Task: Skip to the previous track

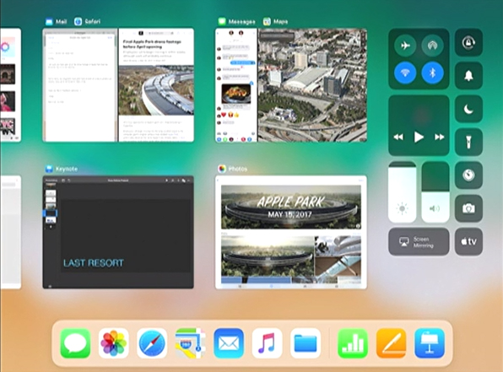Action: coord(398,137)
